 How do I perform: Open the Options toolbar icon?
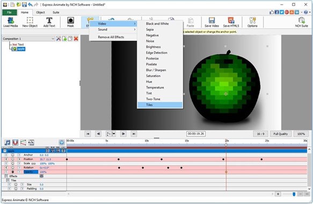252,22
